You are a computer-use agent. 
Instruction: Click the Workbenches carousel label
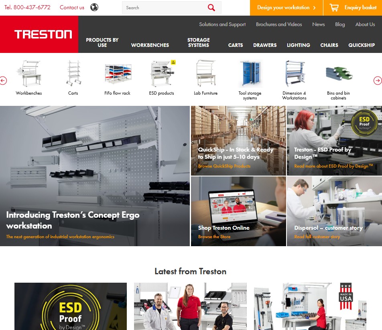pyautogui.click(x=29, y=93)
